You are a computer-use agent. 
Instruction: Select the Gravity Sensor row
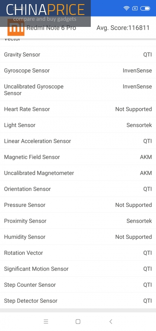(x=78, y=55)
